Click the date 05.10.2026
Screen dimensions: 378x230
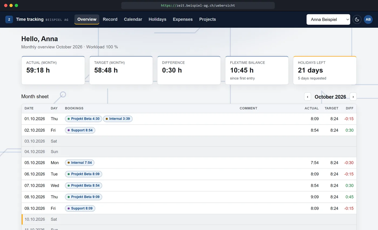pos(35,163)
